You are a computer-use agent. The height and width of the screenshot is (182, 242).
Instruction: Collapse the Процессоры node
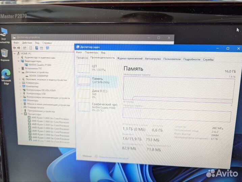point(22,114)
